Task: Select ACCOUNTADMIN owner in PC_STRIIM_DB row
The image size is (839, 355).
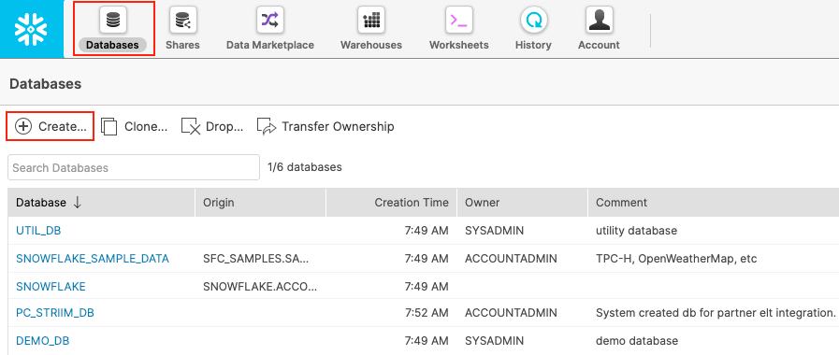Action: 511,313
